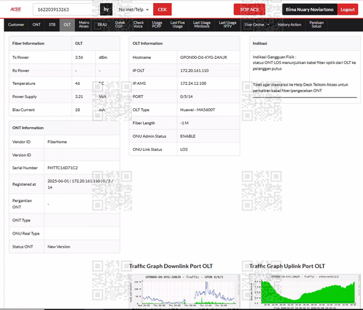
Task: Open the Check Voice tab
Action: pos(139,25)
